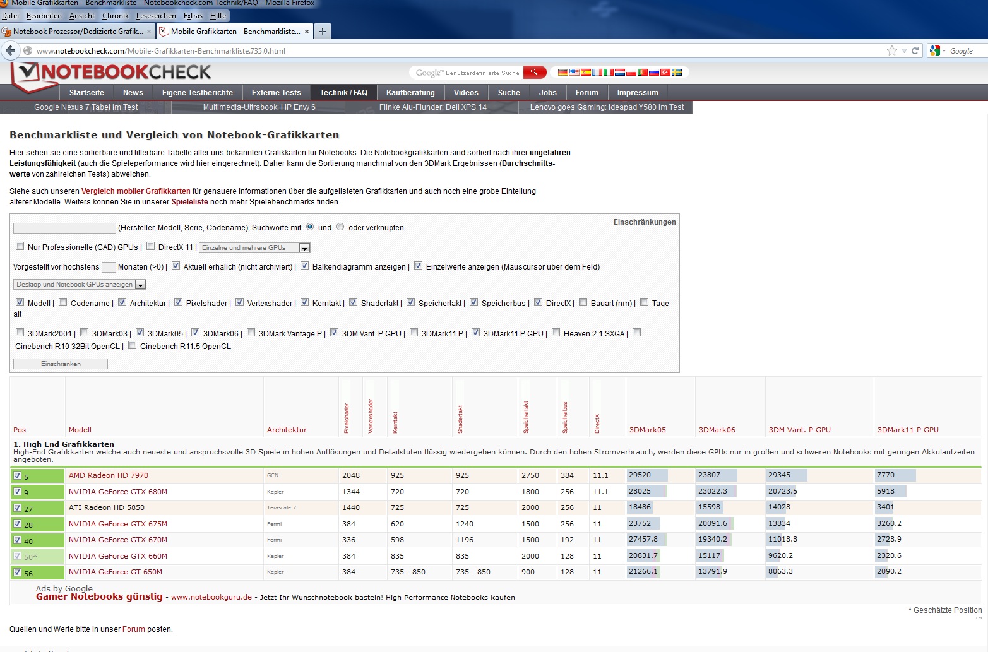Click the Google search engine icon

click(x=936, y=50)
